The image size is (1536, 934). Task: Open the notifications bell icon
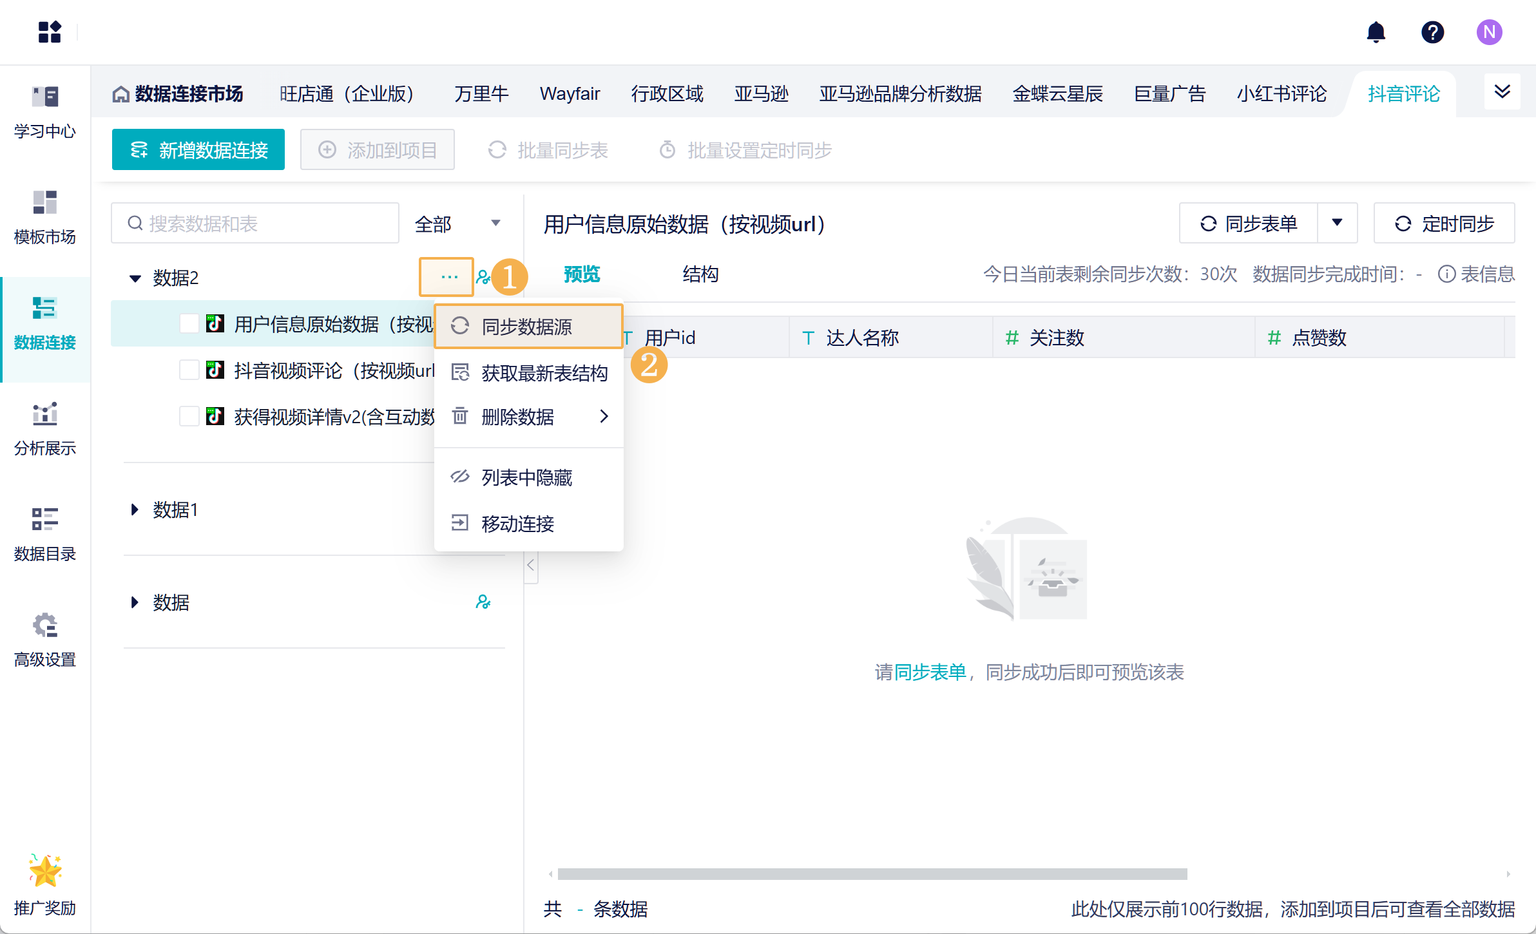[1376, 32]
